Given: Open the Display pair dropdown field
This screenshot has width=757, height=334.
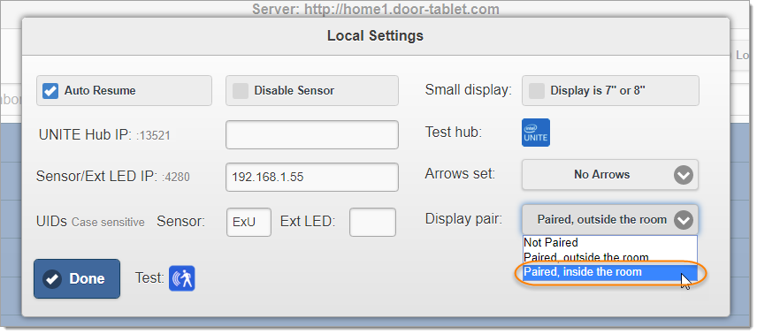Looking at the screenshot, I should point(610,220).
